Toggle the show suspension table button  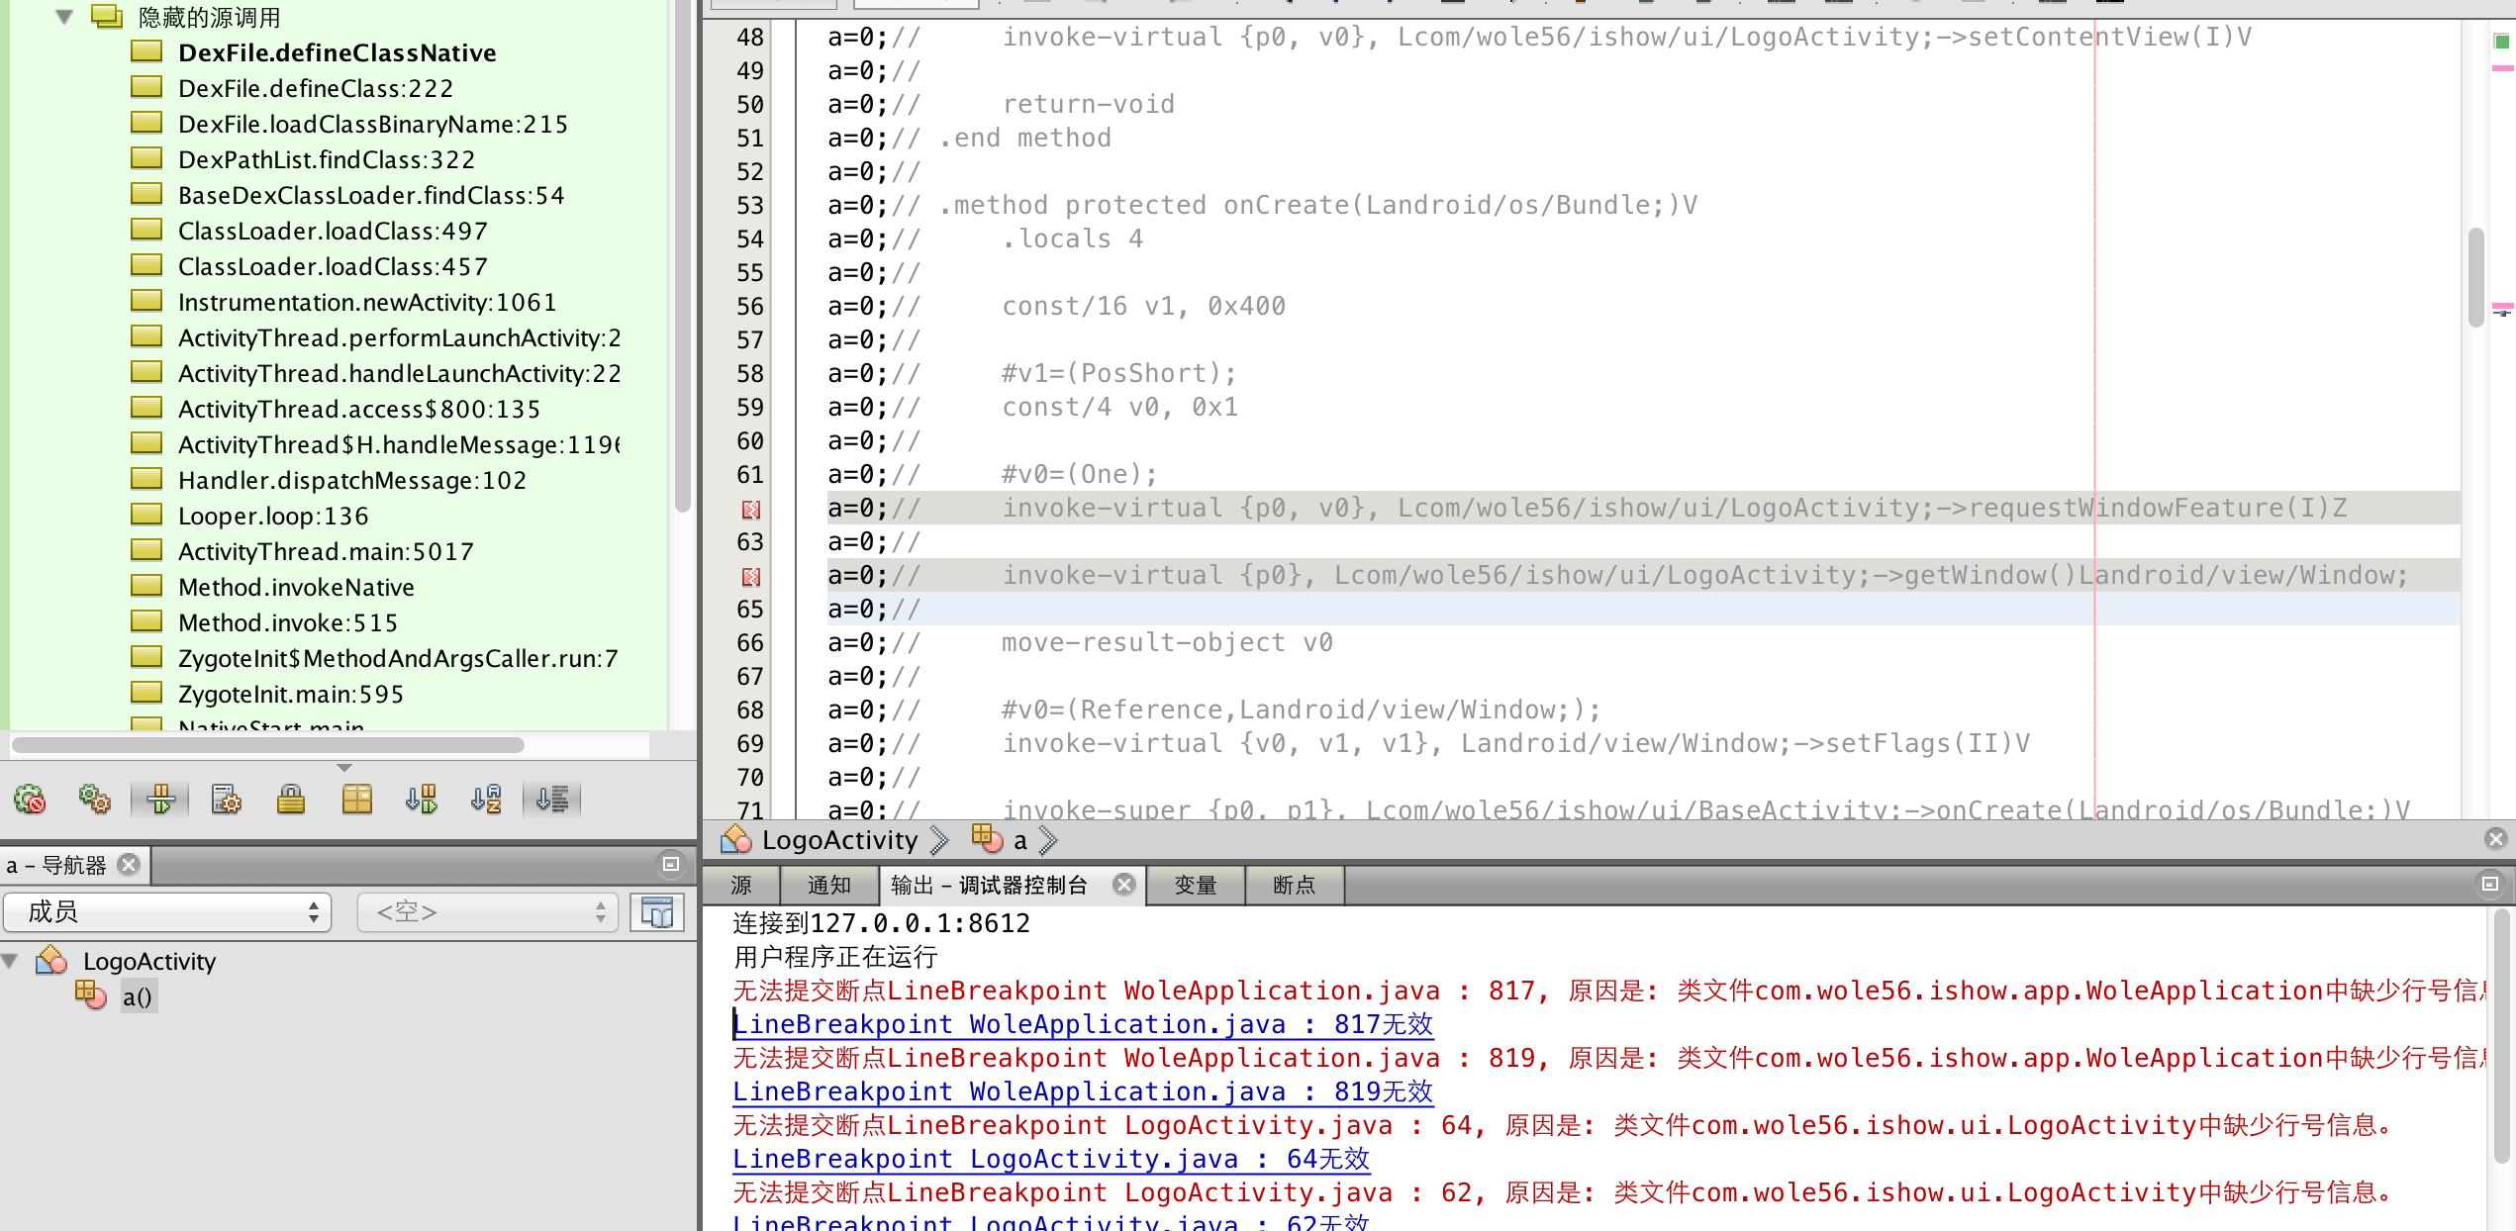[160, 799]
